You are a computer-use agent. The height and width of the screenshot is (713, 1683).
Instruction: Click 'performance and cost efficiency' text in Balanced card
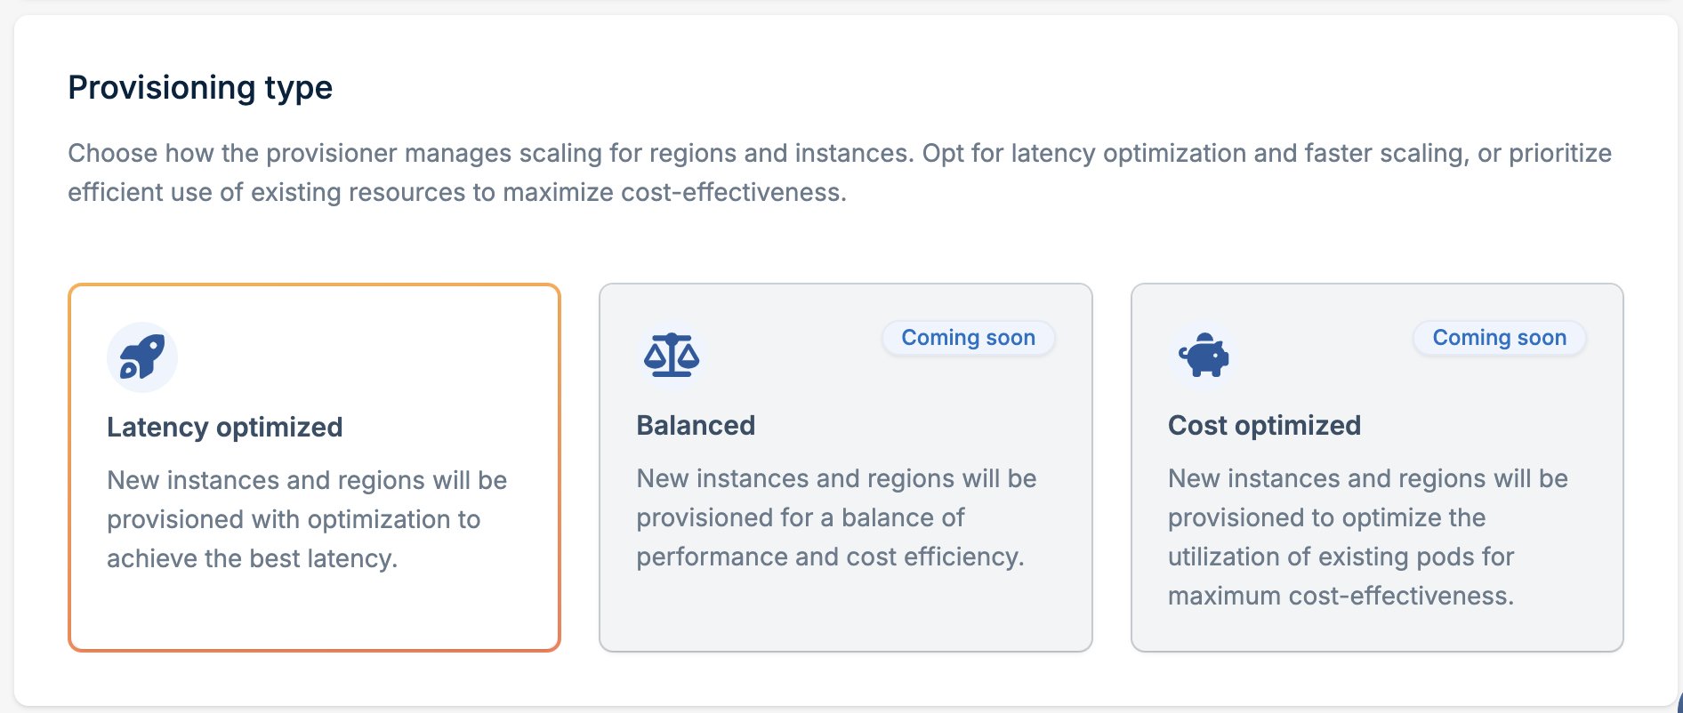click(x=830, y=557)
